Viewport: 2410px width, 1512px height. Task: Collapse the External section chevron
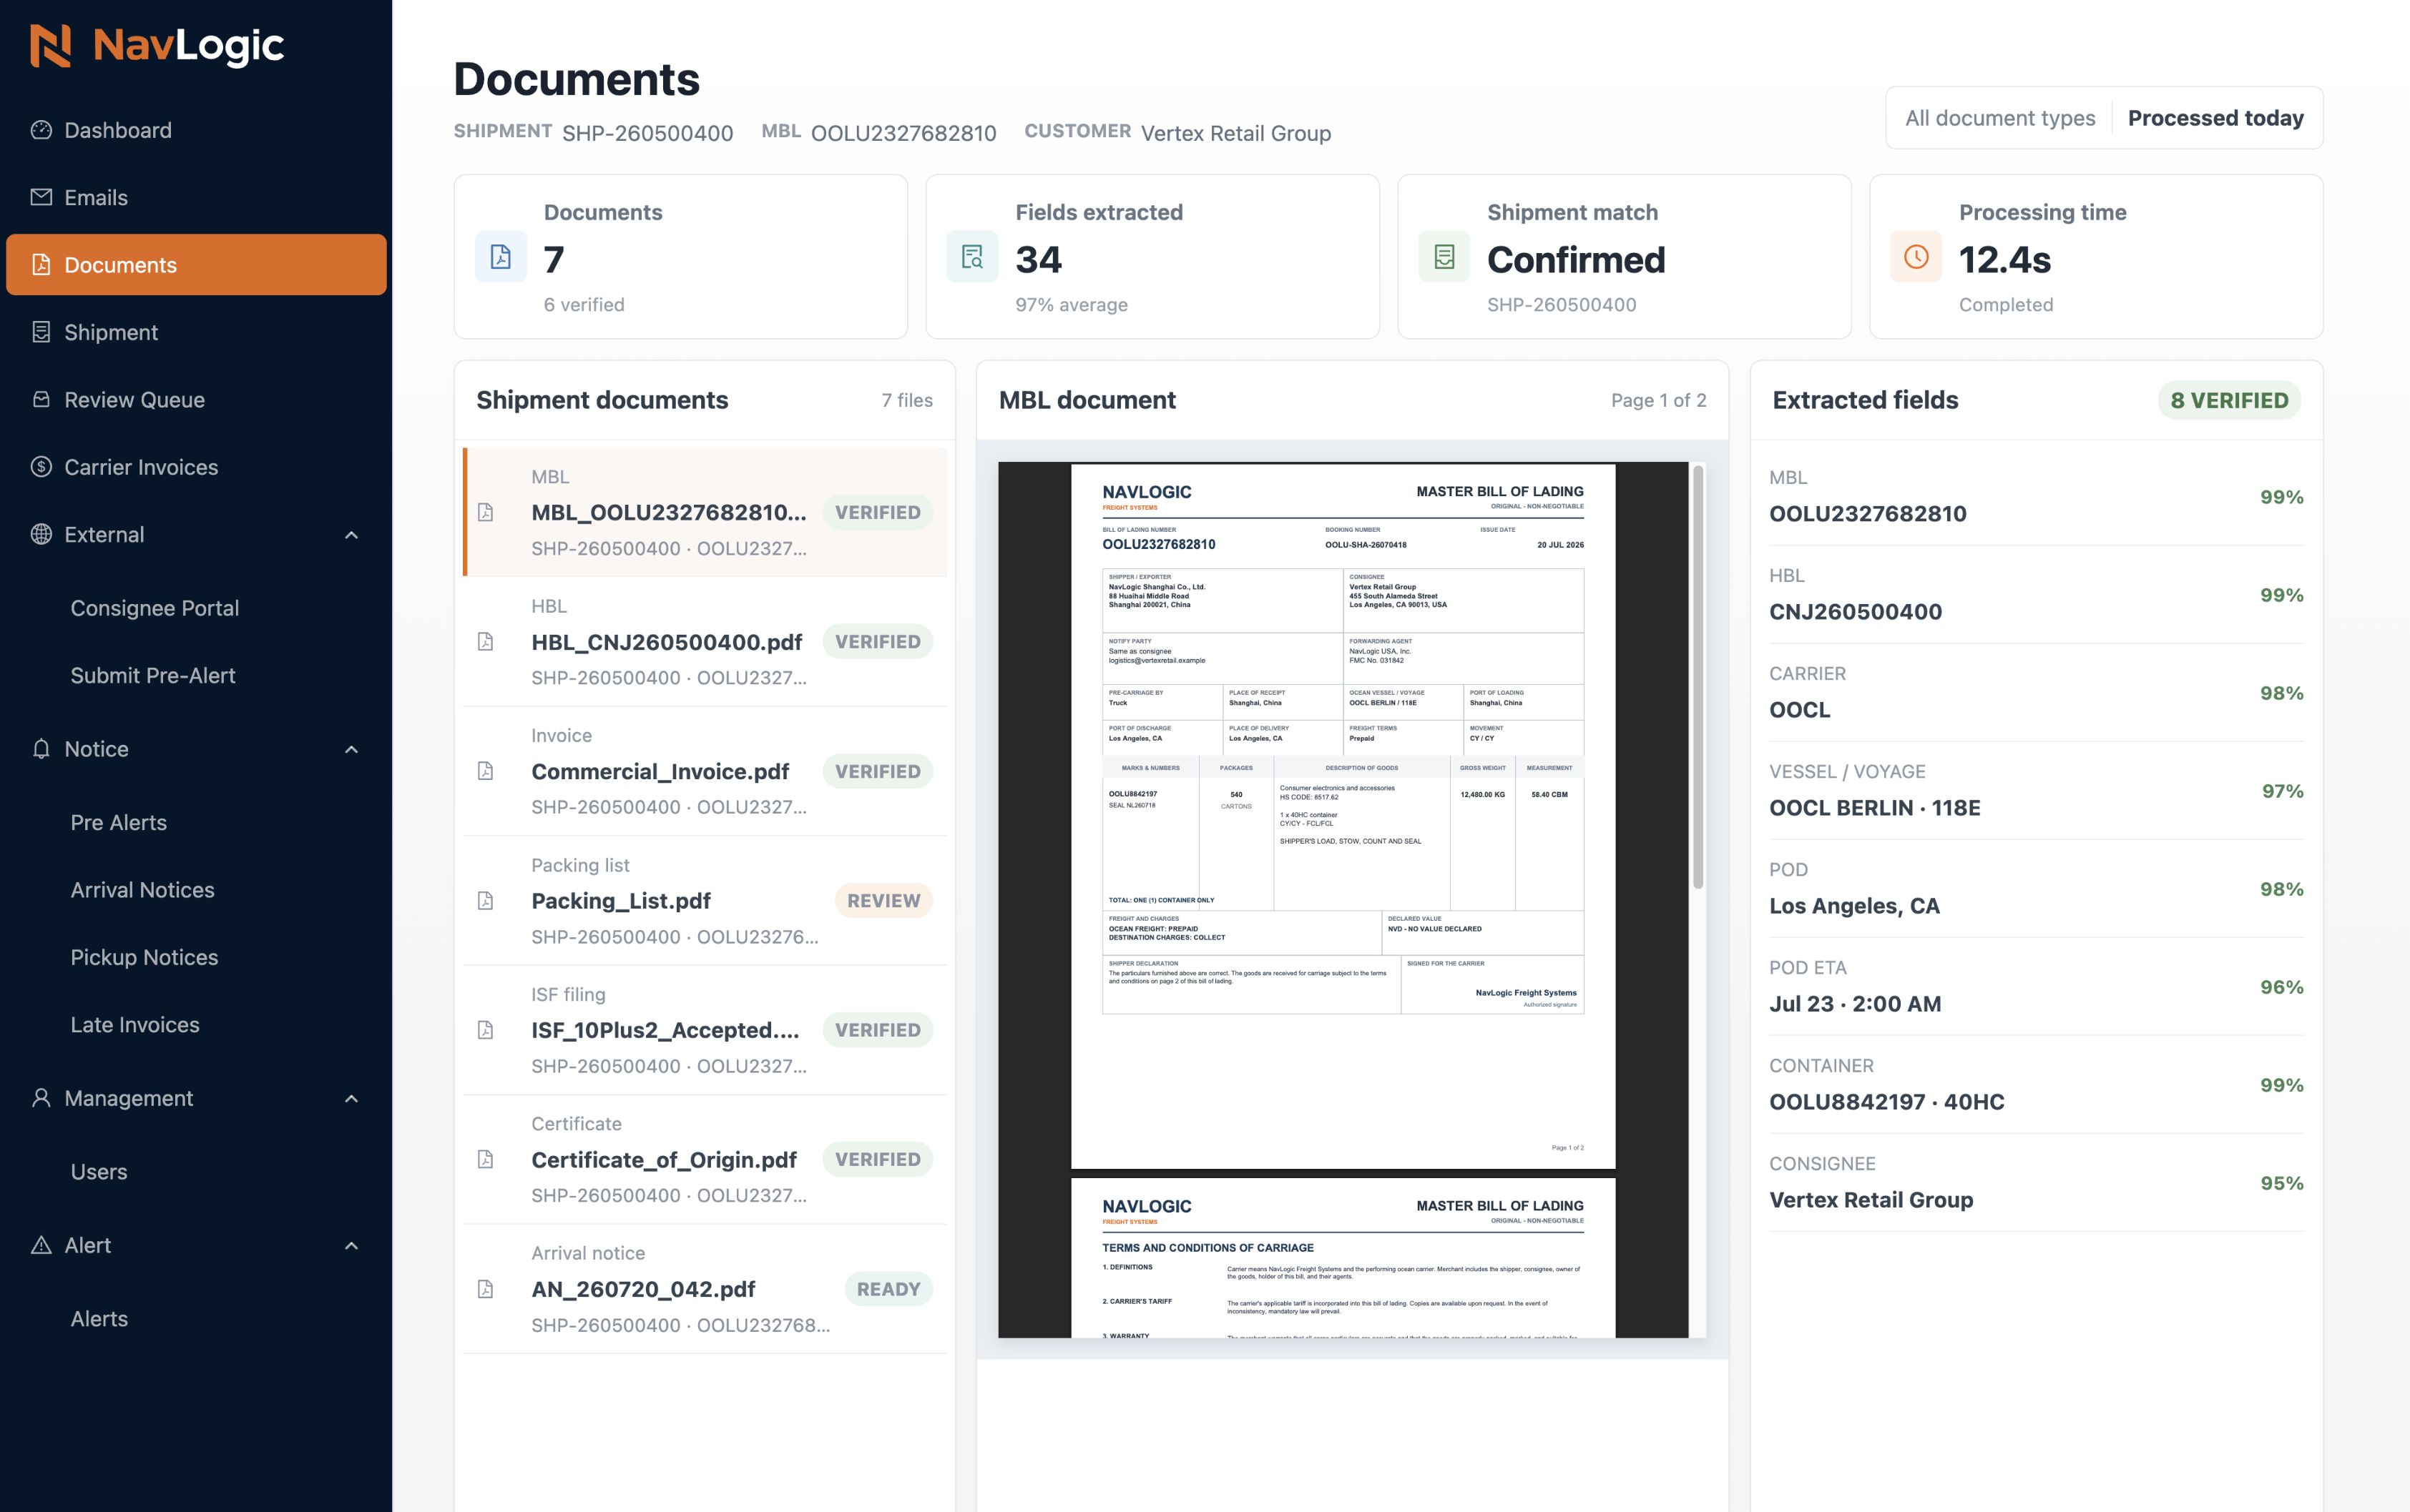click(351, 535)
